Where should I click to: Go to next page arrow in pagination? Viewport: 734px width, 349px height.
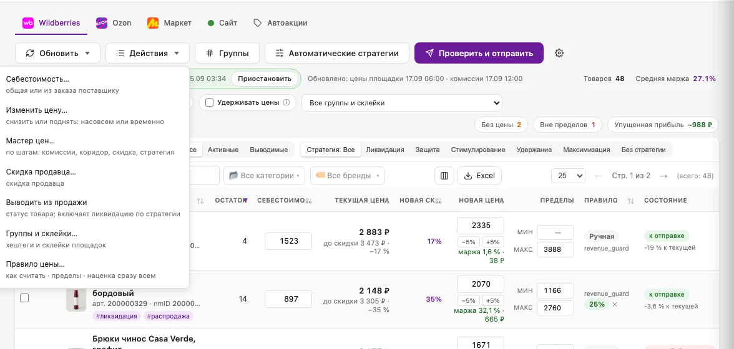click(x=663, y=176)
